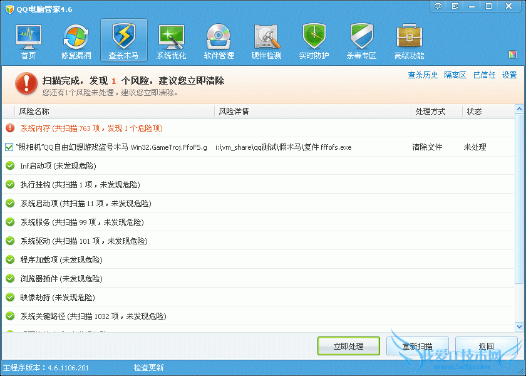Screen dimensions: 526x376
Task: Open 软件管理 software management
Action: 219,41
